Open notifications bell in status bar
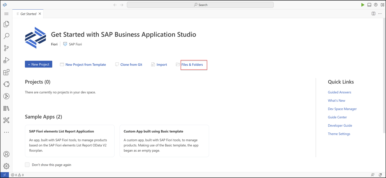The width and height of the screenshot is (386, 178). [380, 175]
